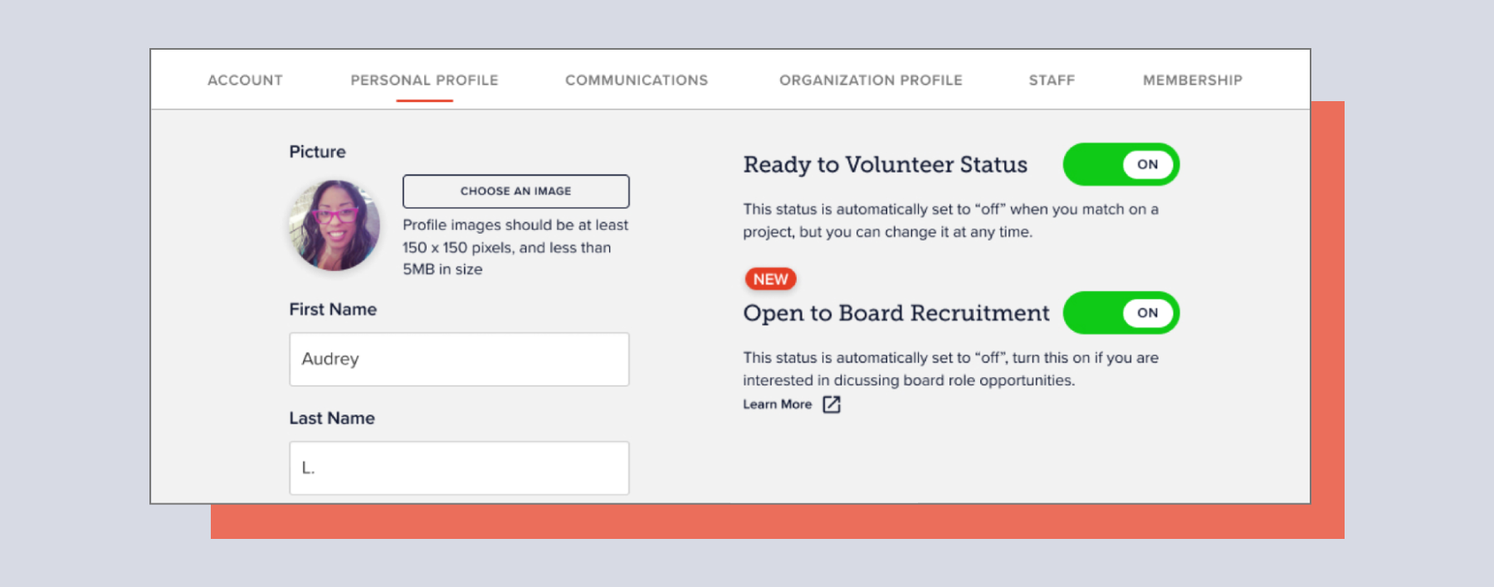Toggle Open to Board Recruitment switch
Screen dimensions: 1494x587
pos(1120,313)
